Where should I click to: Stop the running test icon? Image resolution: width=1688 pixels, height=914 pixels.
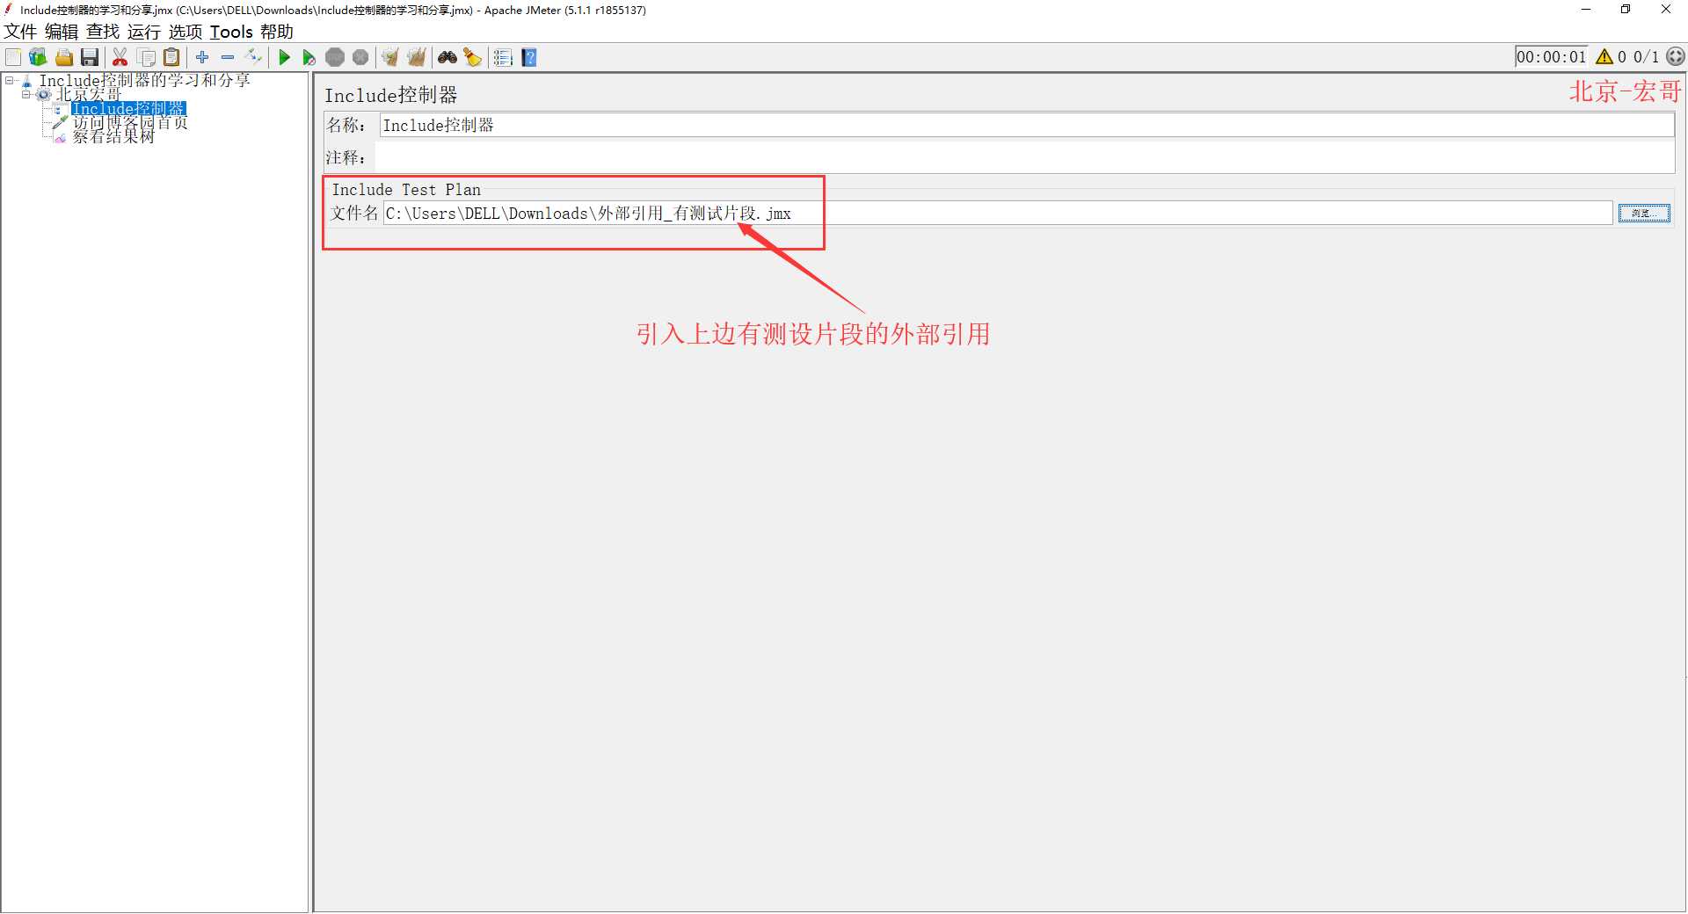tap(335, 58)
